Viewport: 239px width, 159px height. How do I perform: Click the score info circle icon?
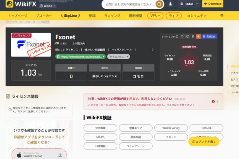coord(35,65)
